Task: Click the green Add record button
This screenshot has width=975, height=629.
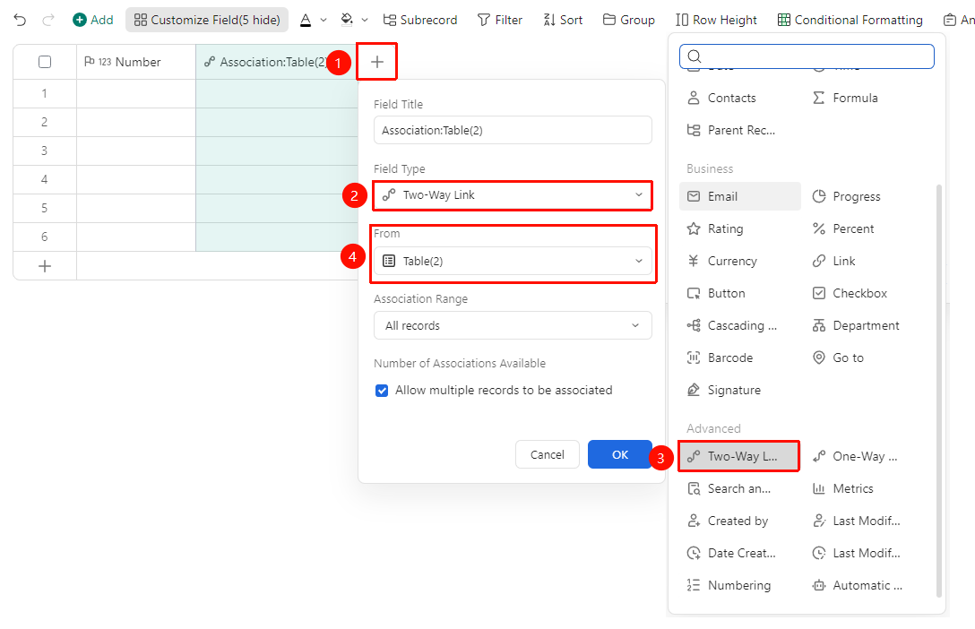Action: click(x=92, y=20)
